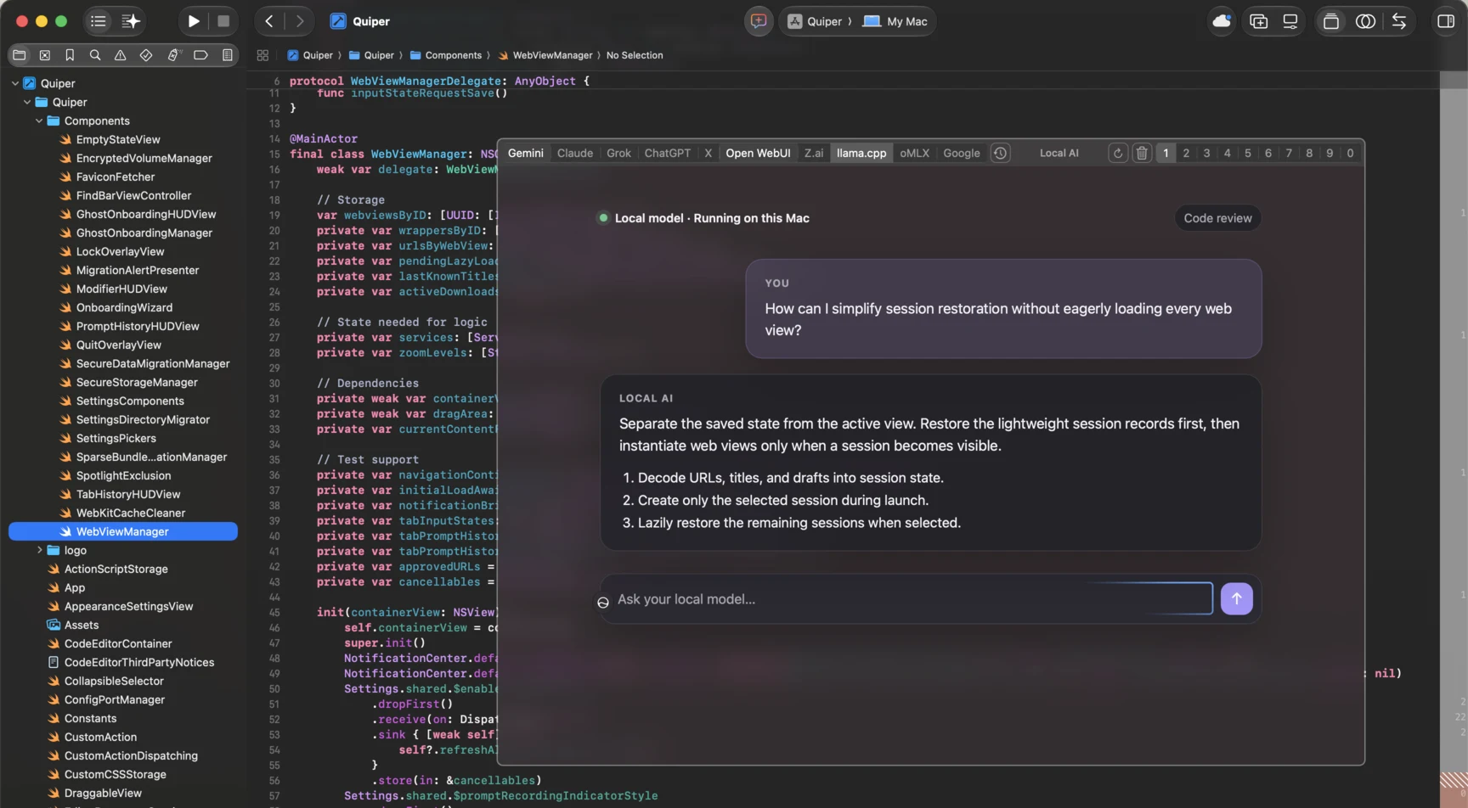Select the Google service tab
The height and width of the screenshot is (808, 1468).
coord(962,154)
